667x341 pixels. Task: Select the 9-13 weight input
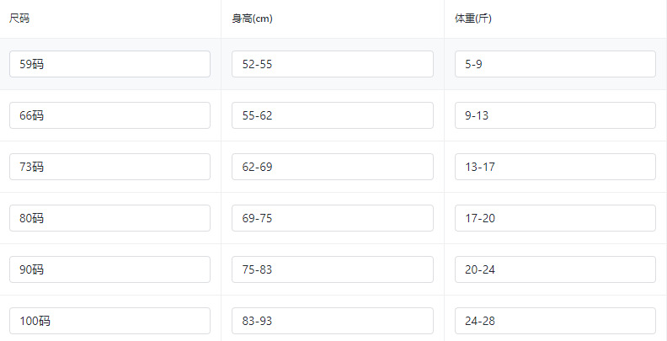point(555,115)
